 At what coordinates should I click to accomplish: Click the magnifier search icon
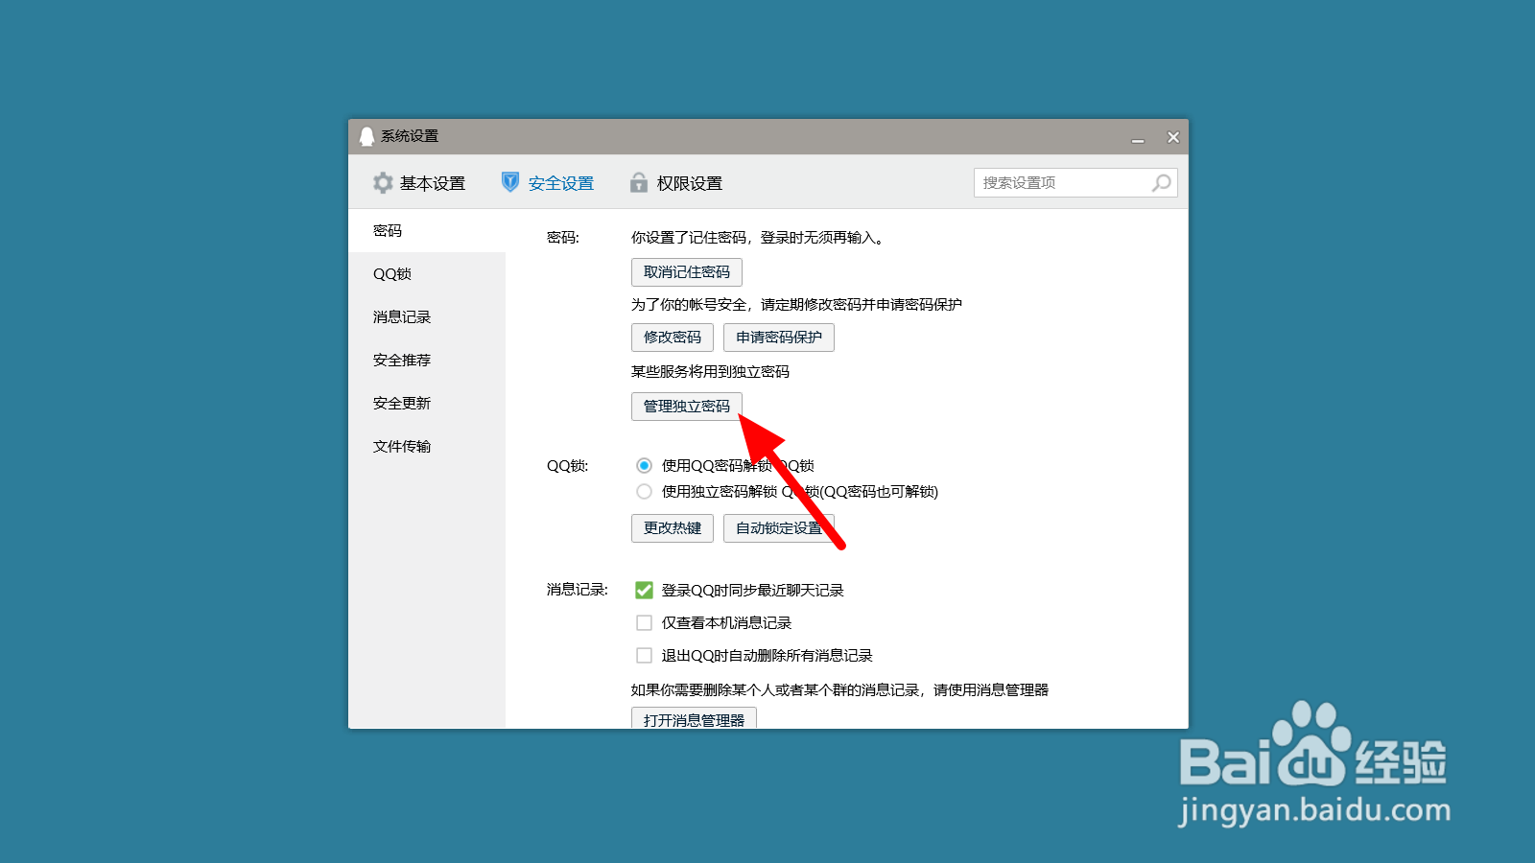tap(1161, 182)
